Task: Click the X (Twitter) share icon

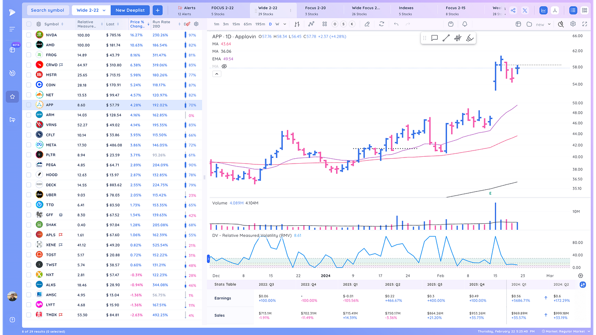Action: pyautogui.click(x=525, y=10)
